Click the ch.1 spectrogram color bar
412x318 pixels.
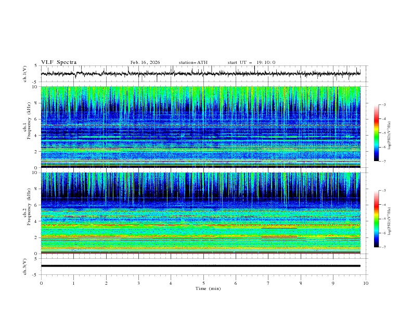click(x=376, y=133)
